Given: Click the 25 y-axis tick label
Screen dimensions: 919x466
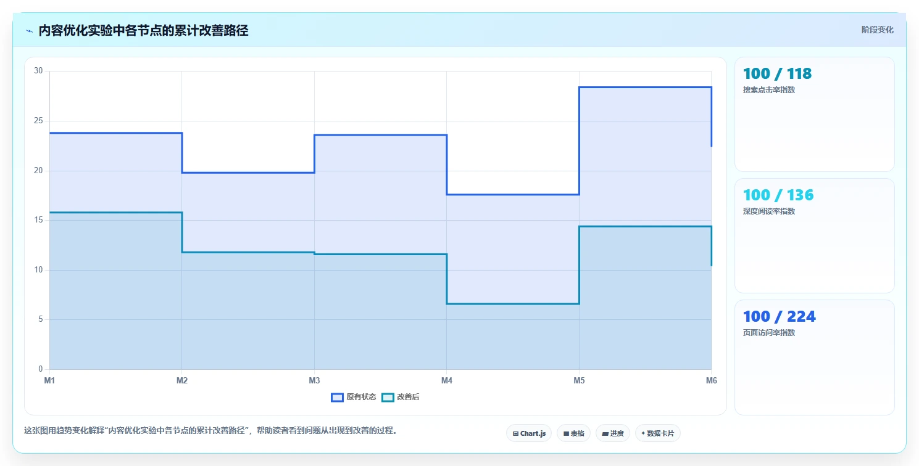Looking at the screenshot, I should click(38, 121).
